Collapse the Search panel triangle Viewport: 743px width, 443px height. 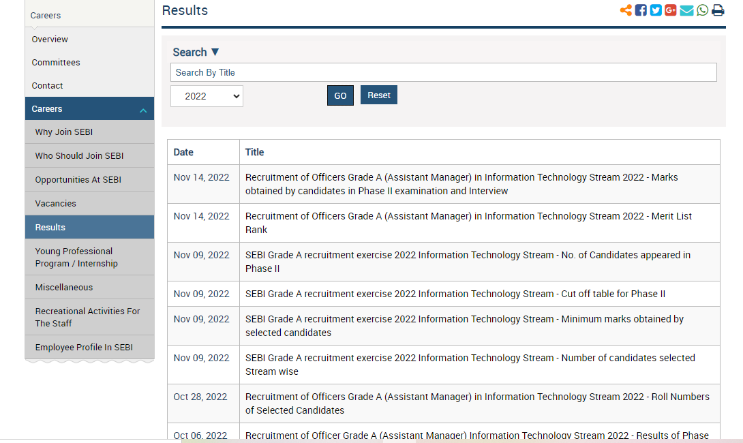pos(215,52)
